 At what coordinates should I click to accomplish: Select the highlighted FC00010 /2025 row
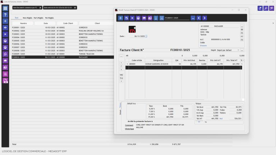pos(63,57)
